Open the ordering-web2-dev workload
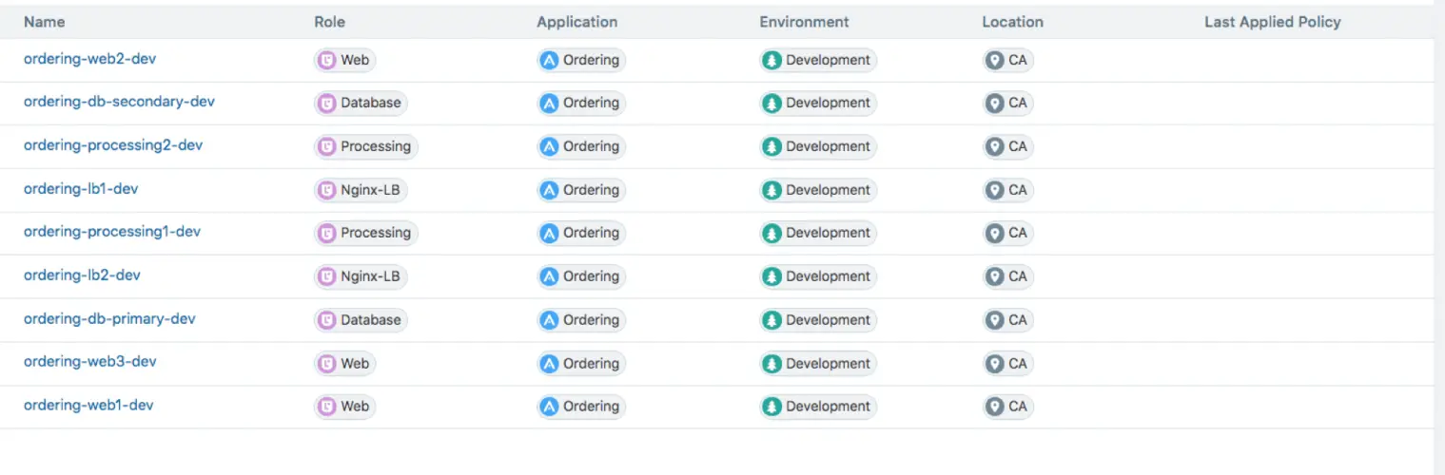The image size is (1445, 475). (x=89, y=59)
